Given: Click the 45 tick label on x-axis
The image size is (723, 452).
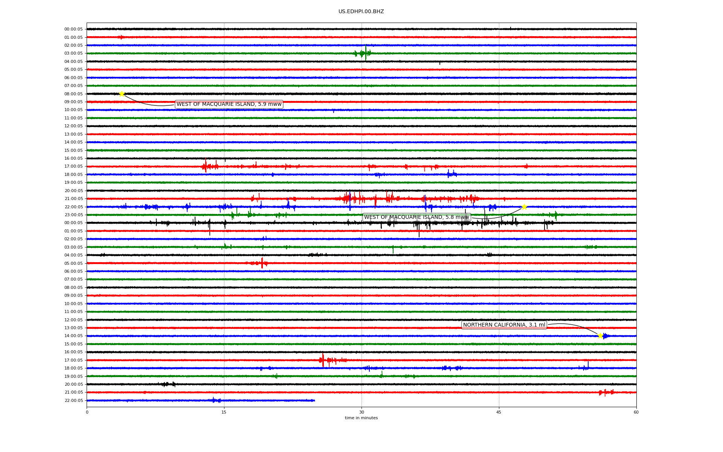Looking at the screenshot, I should pos(499,412).
